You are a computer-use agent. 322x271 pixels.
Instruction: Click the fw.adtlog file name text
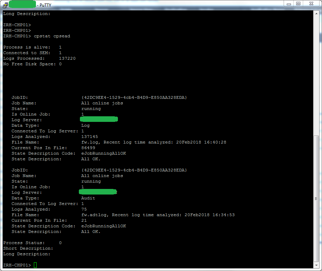(95, 215)
